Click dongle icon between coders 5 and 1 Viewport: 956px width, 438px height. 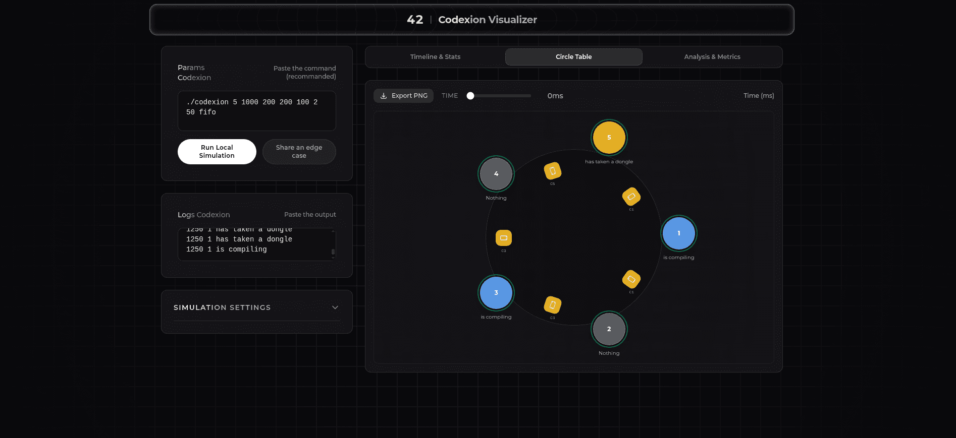(631, 197)
